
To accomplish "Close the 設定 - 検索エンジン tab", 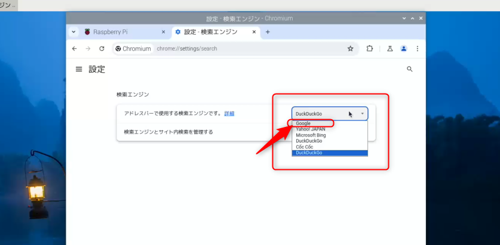I will [x=254, y=32].
